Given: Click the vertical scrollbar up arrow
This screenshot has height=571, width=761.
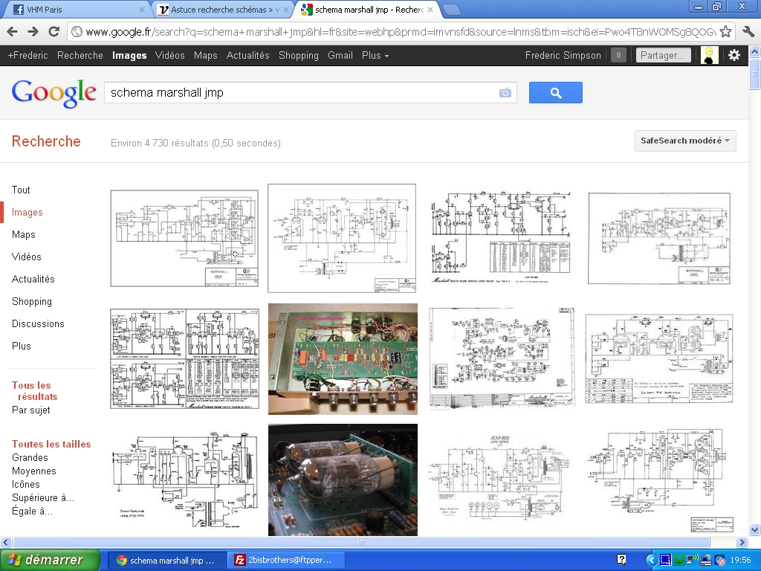Looking at the screenshot, I should pyautogui.click(x=755, y=51).
